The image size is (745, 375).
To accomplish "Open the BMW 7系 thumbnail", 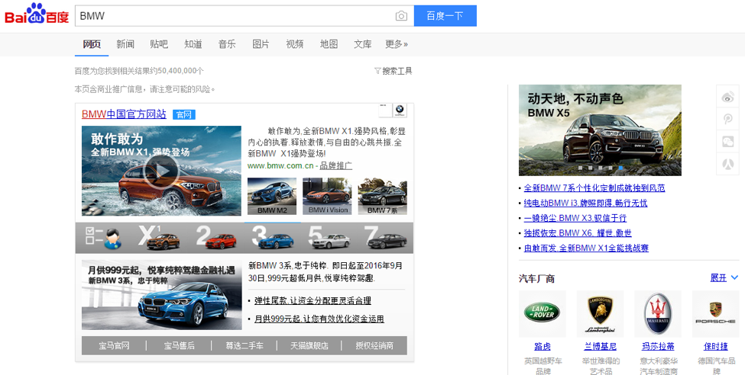I will click(383, 197).
